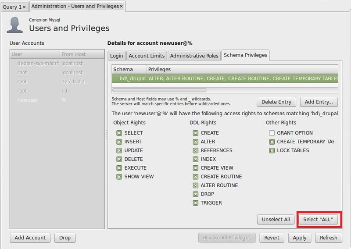Toggle the CREATE DDL right
Viewport: 351px width, 249px height.
tap(195, 133)
